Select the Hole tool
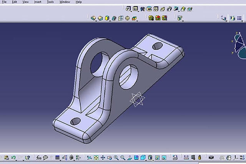 coord(156,9)
